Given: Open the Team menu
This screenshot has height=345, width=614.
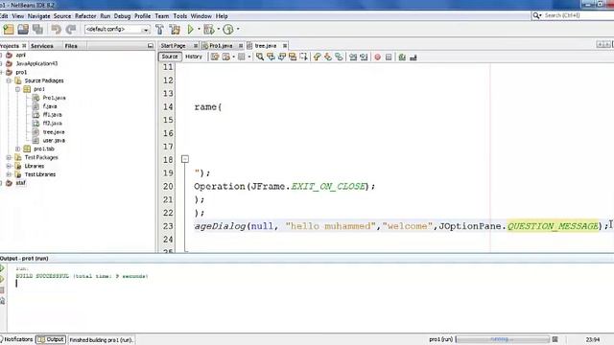Looking at the screenshot, I should [162, 16].
